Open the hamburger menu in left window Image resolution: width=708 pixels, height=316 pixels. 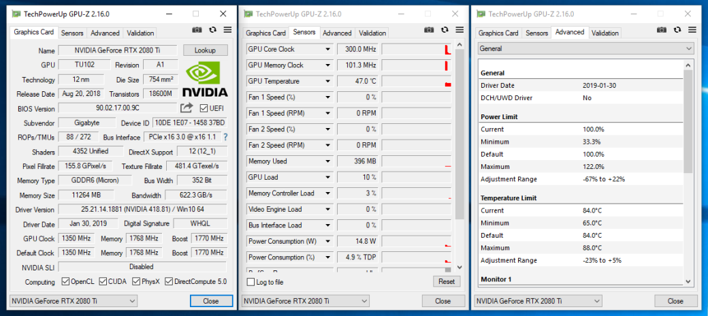(x=227, y=30)
